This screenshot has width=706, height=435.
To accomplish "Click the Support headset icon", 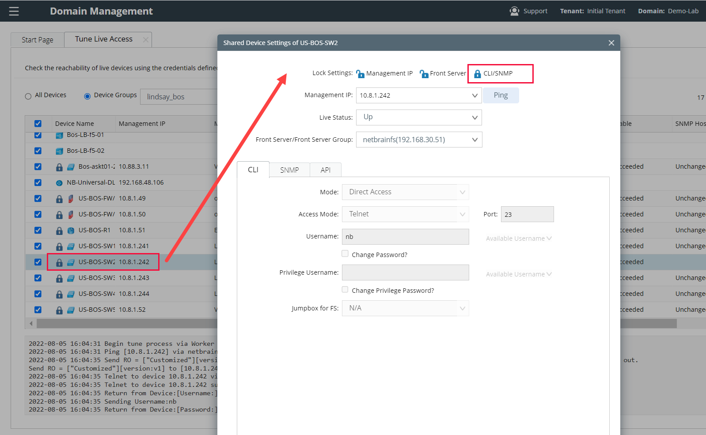I will click(514, 11).
